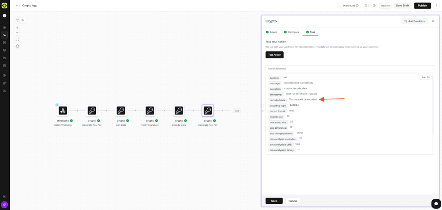
Task: Zoom out on the workflow canvas
Action: click(x=17, y=33)
